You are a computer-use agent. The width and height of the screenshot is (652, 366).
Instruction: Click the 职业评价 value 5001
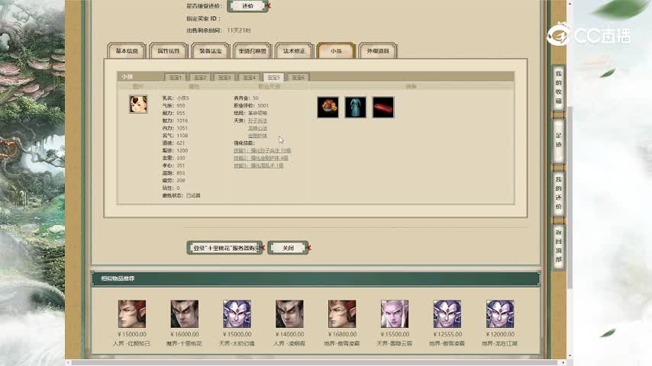tap(263, 105)
